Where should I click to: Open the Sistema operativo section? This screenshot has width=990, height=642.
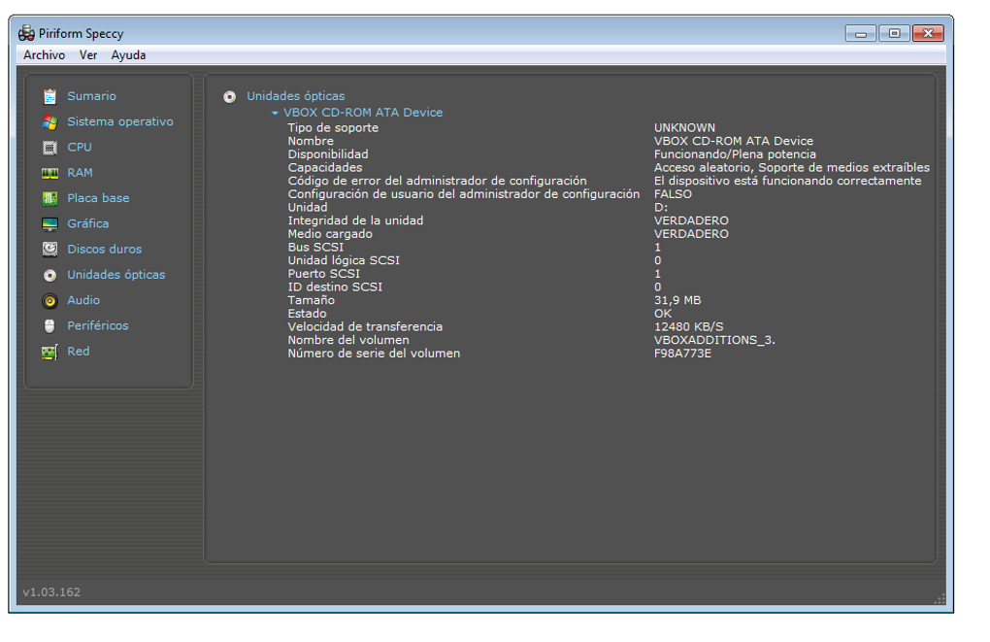click(x=120, y=121)
